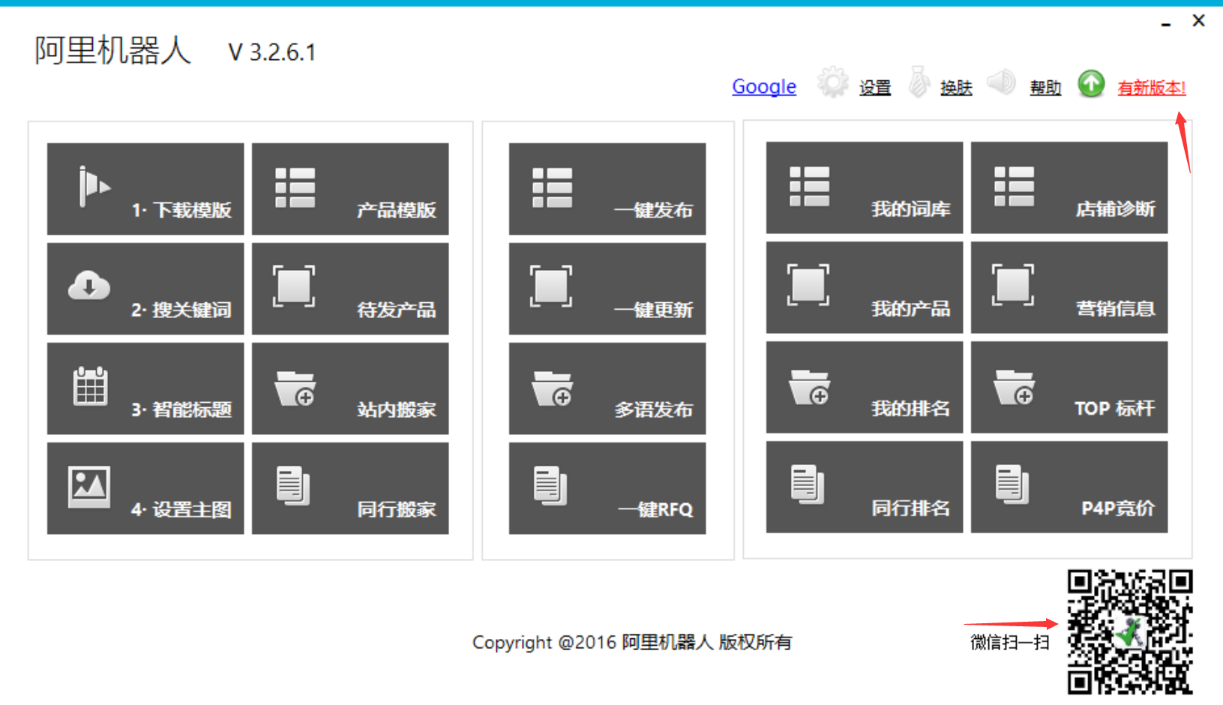Click the speaker help icon
The height and width of the screenshot is (705, 1223).
1002,81
